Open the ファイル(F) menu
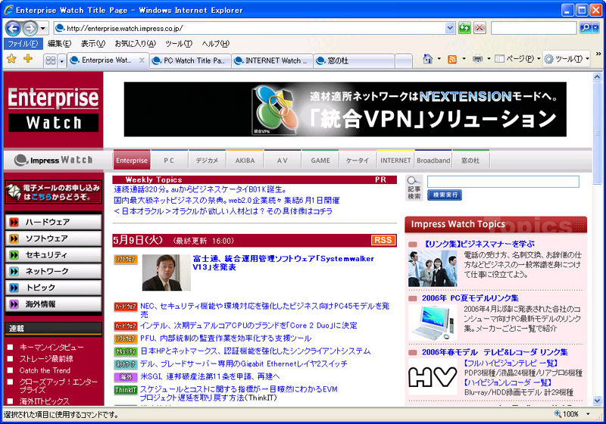The image size is (606, 424). pos(23,44)
